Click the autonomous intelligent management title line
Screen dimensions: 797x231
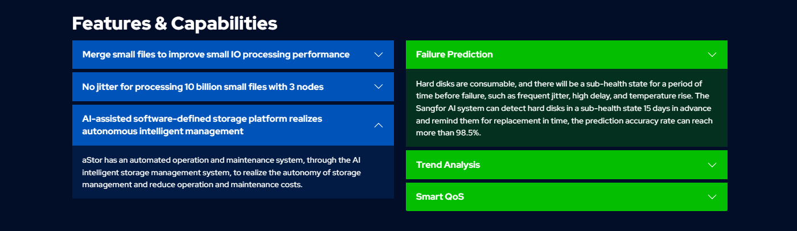pos(163,131)
